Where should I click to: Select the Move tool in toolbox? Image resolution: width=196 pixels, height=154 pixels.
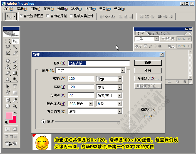(15, 41)
